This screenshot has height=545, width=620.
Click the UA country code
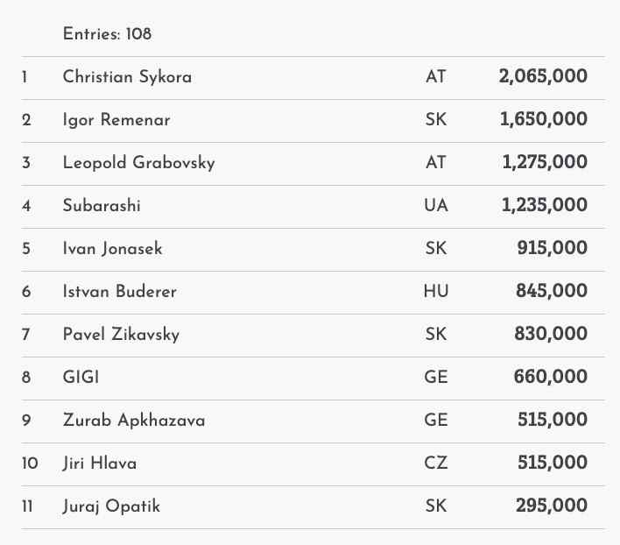(435, 206)
